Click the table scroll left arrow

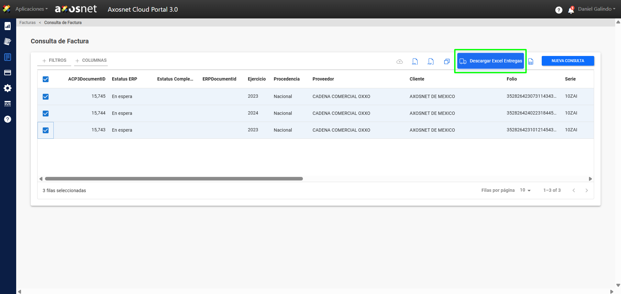coord(41,179)
